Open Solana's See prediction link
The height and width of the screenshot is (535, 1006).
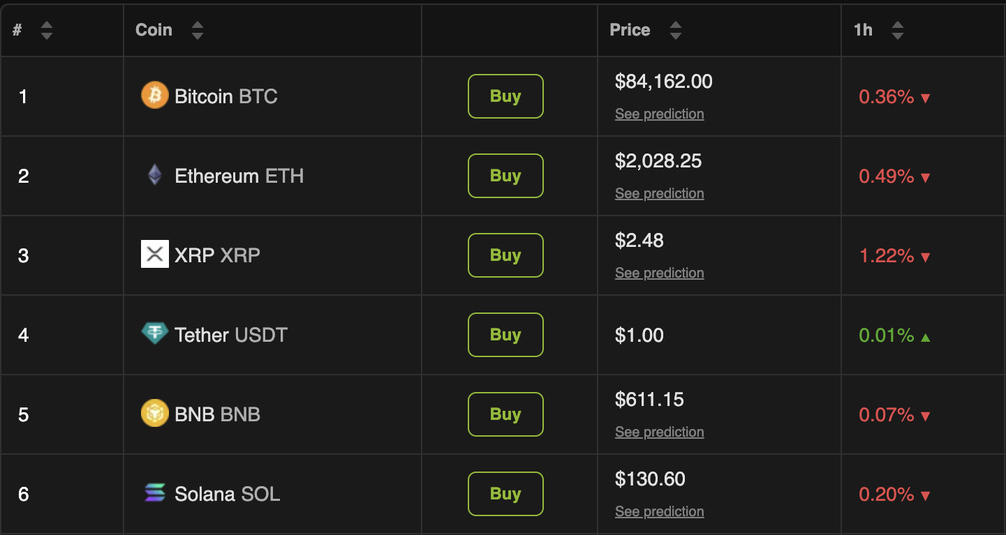point(659,512)
